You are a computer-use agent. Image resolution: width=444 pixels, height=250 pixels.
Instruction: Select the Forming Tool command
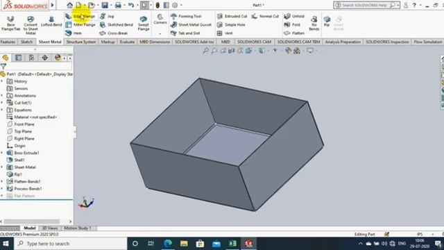click(x=186, y=17)
